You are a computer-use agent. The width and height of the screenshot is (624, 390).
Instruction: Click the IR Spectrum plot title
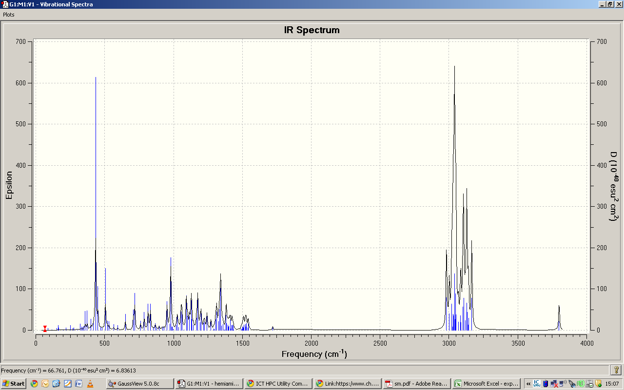coord(312,30)
